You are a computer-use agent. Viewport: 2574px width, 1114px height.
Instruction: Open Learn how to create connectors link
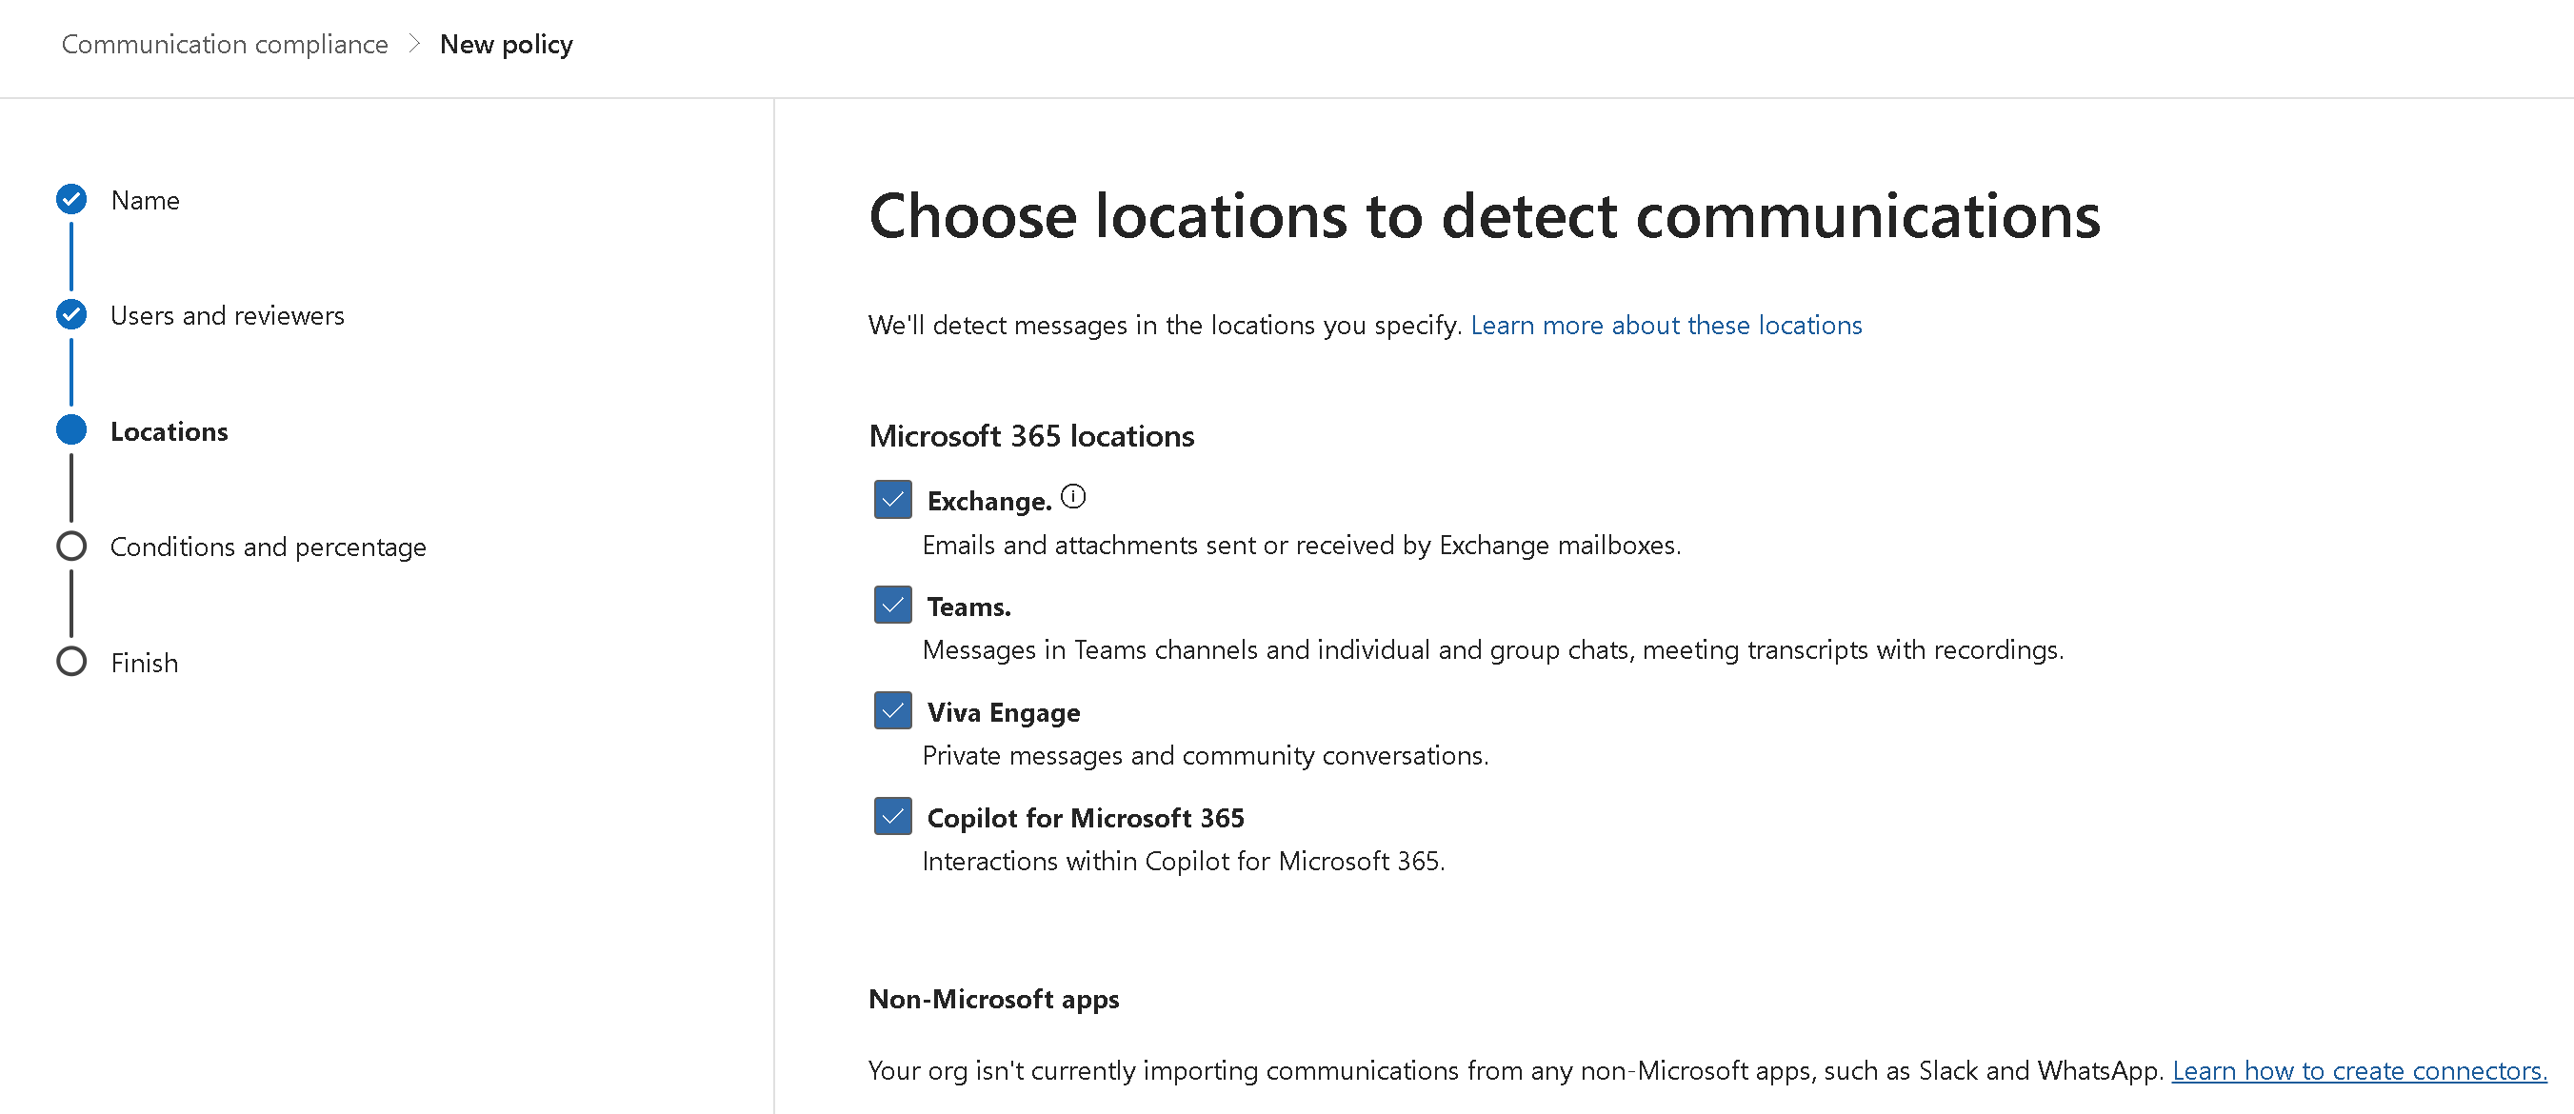(x=2358, y=1071)
